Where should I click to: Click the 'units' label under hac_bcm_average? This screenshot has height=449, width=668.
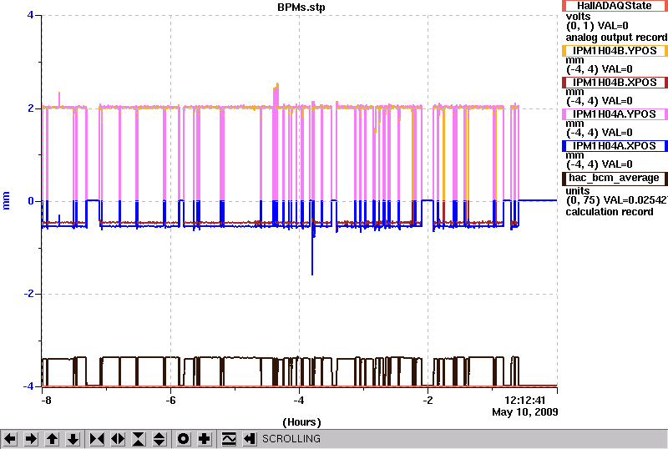(x=578, y=191)
